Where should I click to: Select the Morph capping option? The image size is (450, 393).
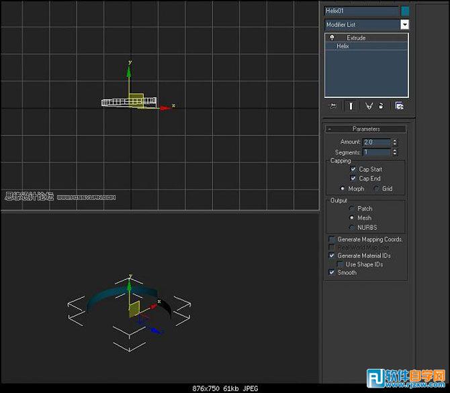coord(343,188)
